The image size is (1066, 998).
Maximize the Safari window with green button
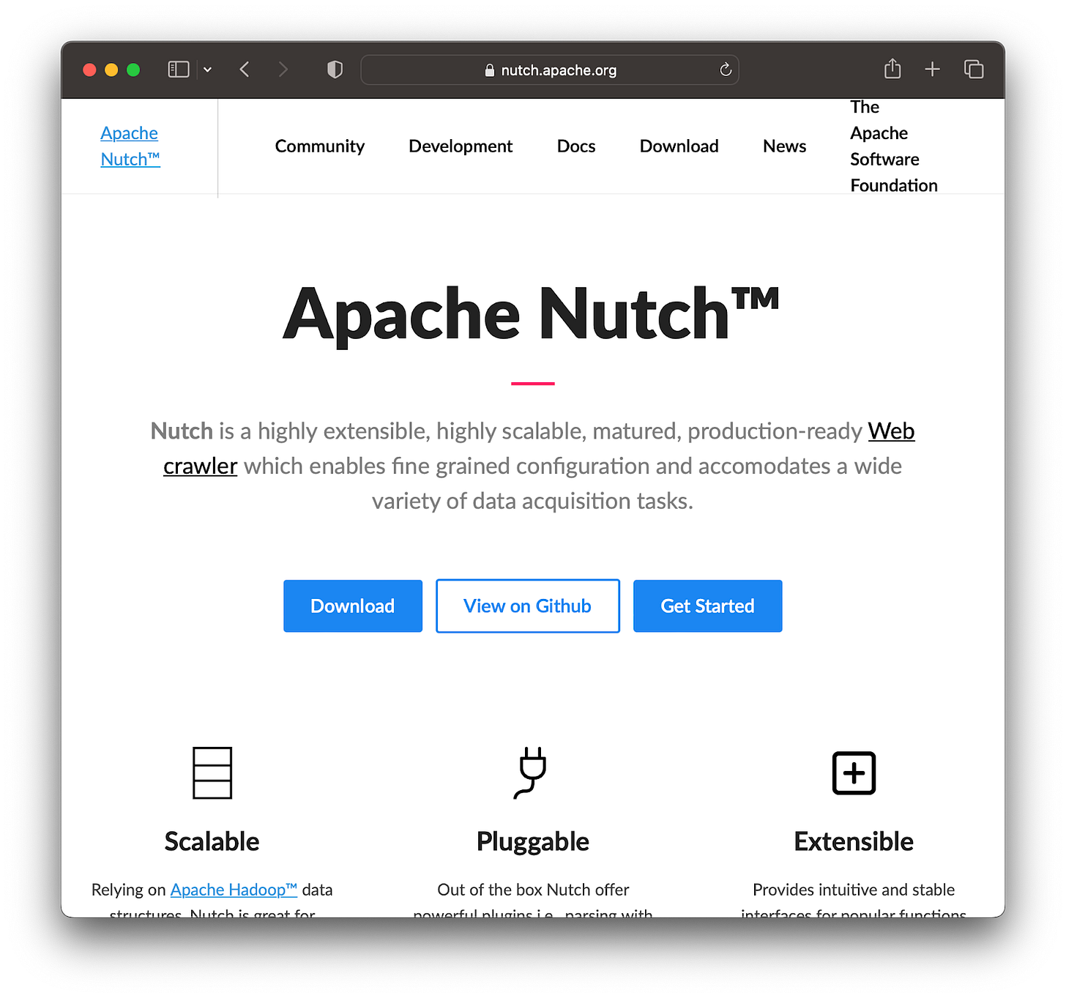click(133, 70)
